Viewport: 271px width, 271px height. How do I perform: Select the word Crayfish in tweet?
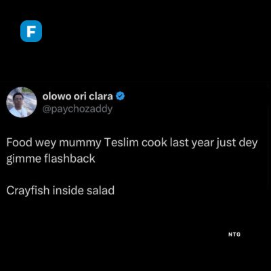click(28, 191)
